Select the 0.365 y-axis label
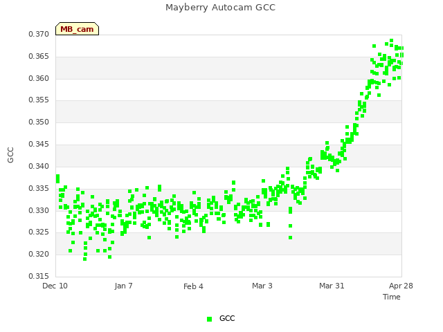Screen dimensions: 443x332 [39, 56]
